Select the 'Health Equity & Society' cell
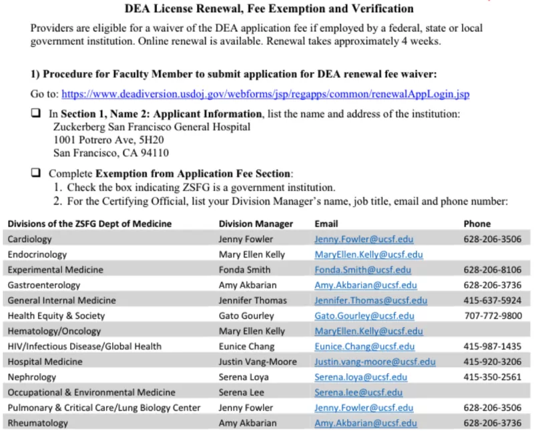This screenshot has height=431, width=534. pos(56,316)
